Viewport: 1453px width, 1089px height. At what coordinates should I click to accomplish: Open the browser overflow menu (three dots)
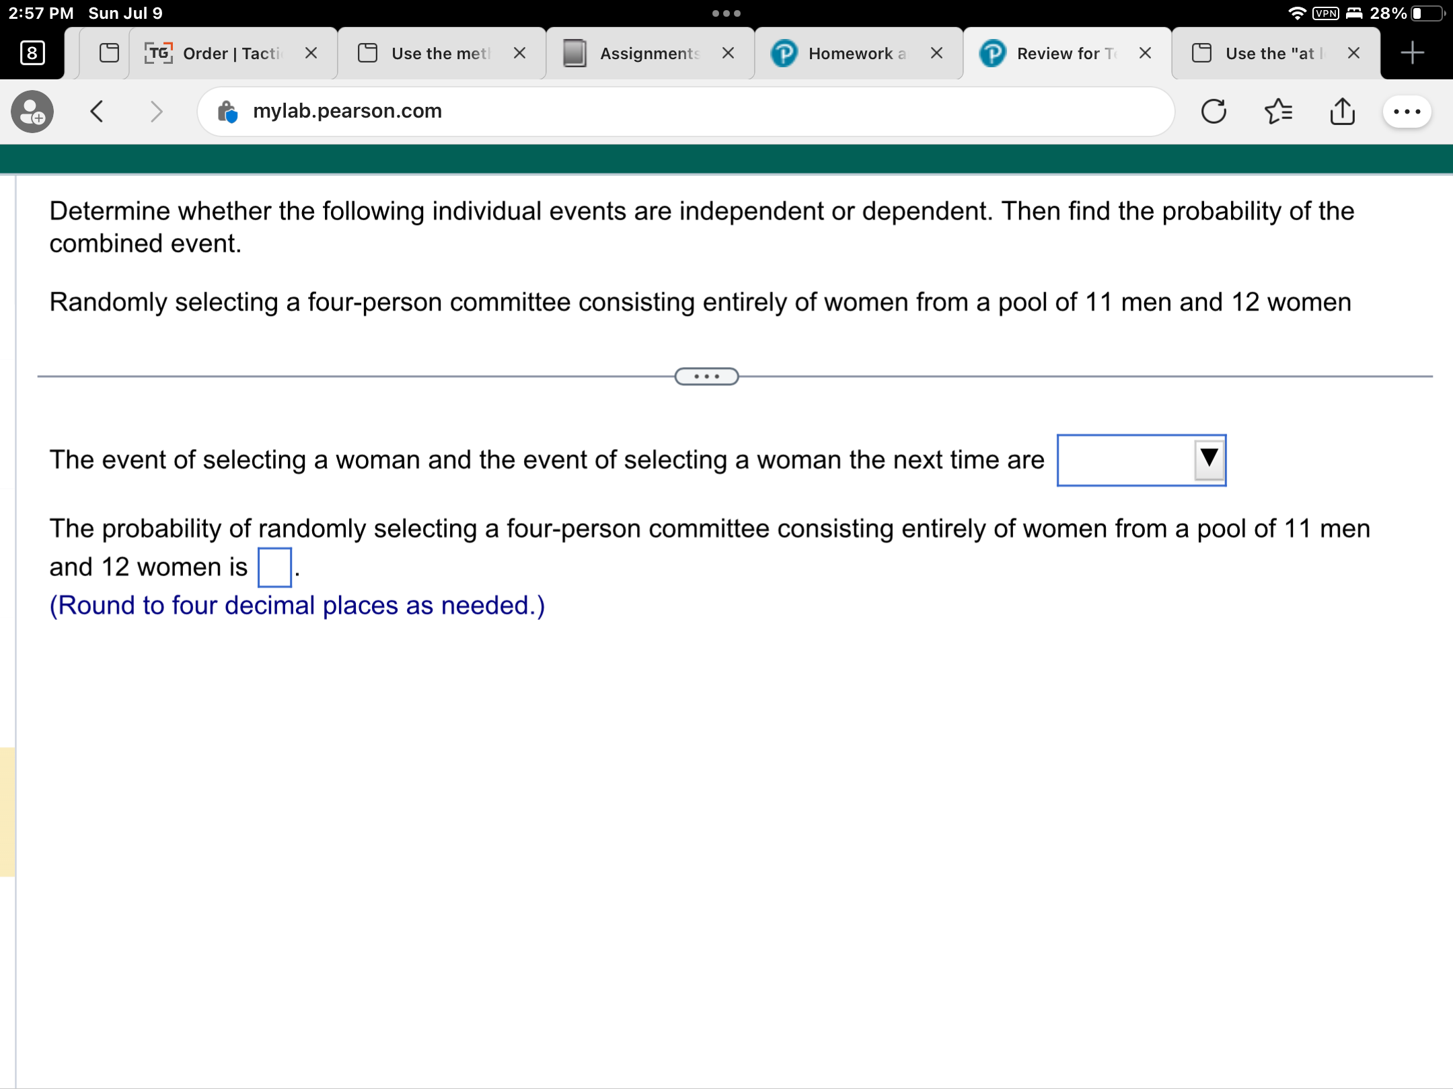[1407, 112]
